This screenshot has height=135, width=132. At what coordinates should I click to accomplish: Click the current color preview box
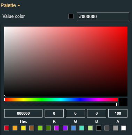(123, 102)
